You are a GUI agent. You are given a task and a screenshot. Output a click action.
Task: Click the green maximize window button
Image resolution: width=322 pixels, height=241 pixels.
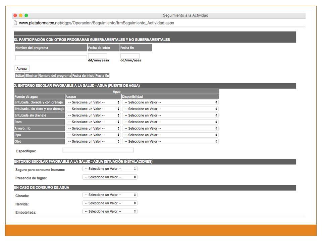click(x=26, y=15)
